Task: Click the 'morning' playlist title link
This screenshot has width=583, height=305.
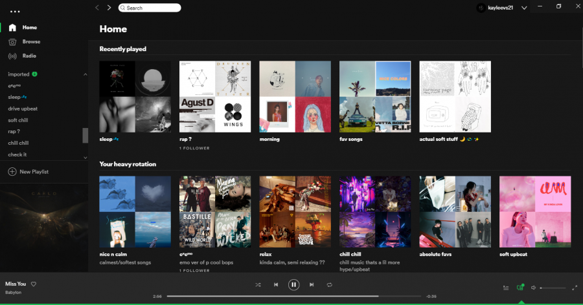Action: (269, 139)
